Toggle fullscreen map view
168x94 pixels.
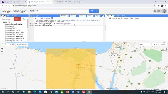point(166,49)
